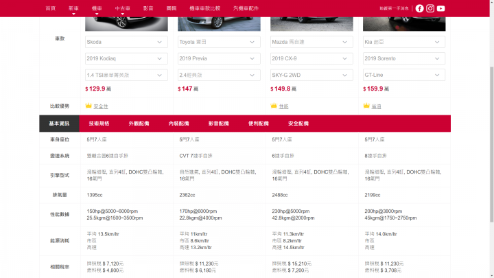Open the Instagram icon in header
Image resolution: width=494 pixels, height=278 pixels.
(x=430, y=8)
